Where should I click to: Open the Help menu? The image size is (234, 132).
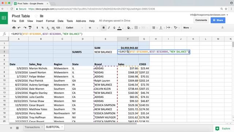point(92,21)
